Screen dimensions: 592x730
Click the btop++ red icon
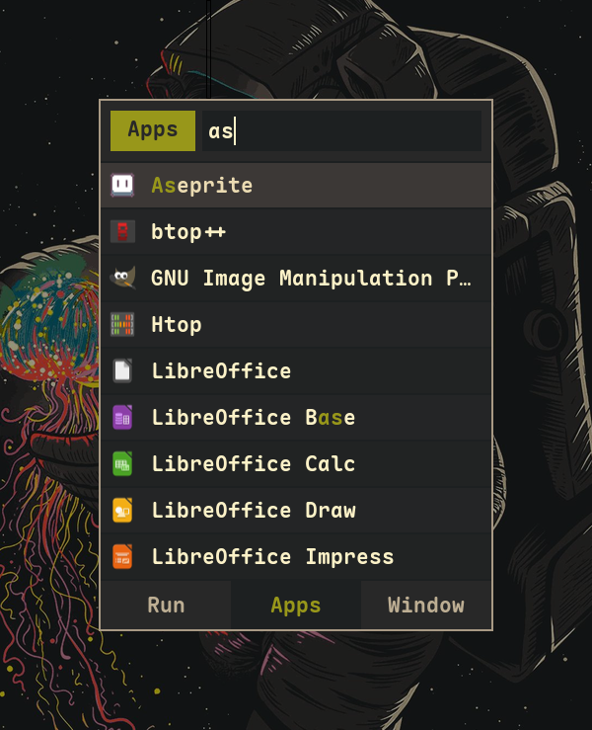122,232
